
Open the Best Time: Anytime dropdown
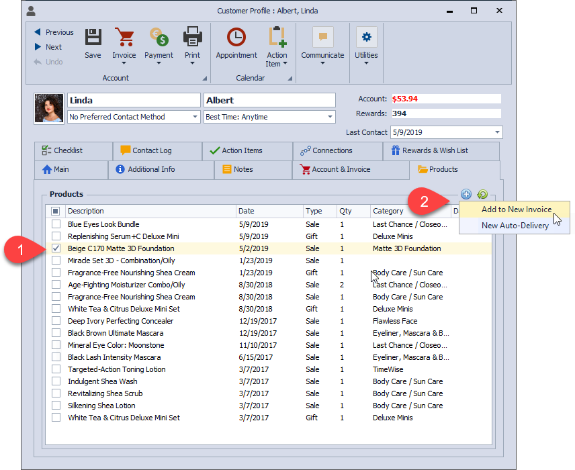tap(330, 117)
